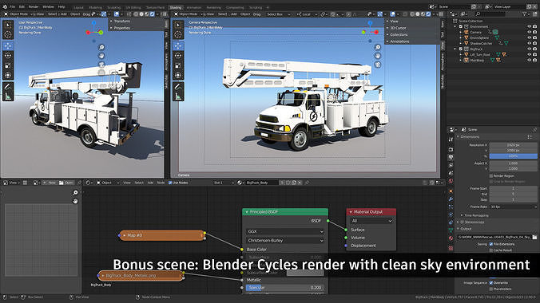The width and height of the screenshot is (540, 303).
Task: Click zoom magnifier in User Perspective viewport
Action: (101, 48)
